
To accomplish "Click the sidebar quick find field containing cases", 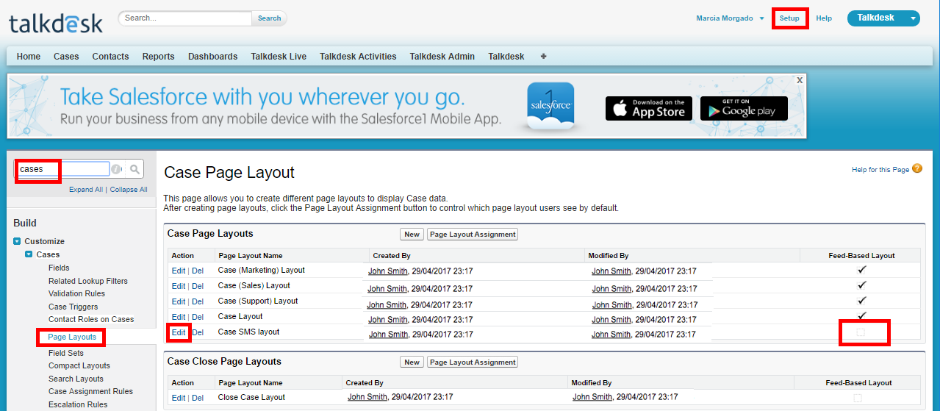I will click(x=63, y=169).
